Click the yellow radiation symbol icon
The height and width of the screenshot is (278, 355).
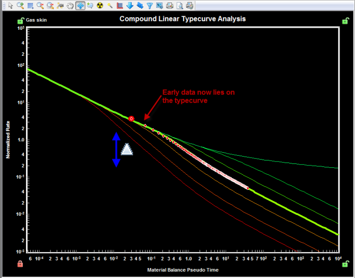(100, 5)
